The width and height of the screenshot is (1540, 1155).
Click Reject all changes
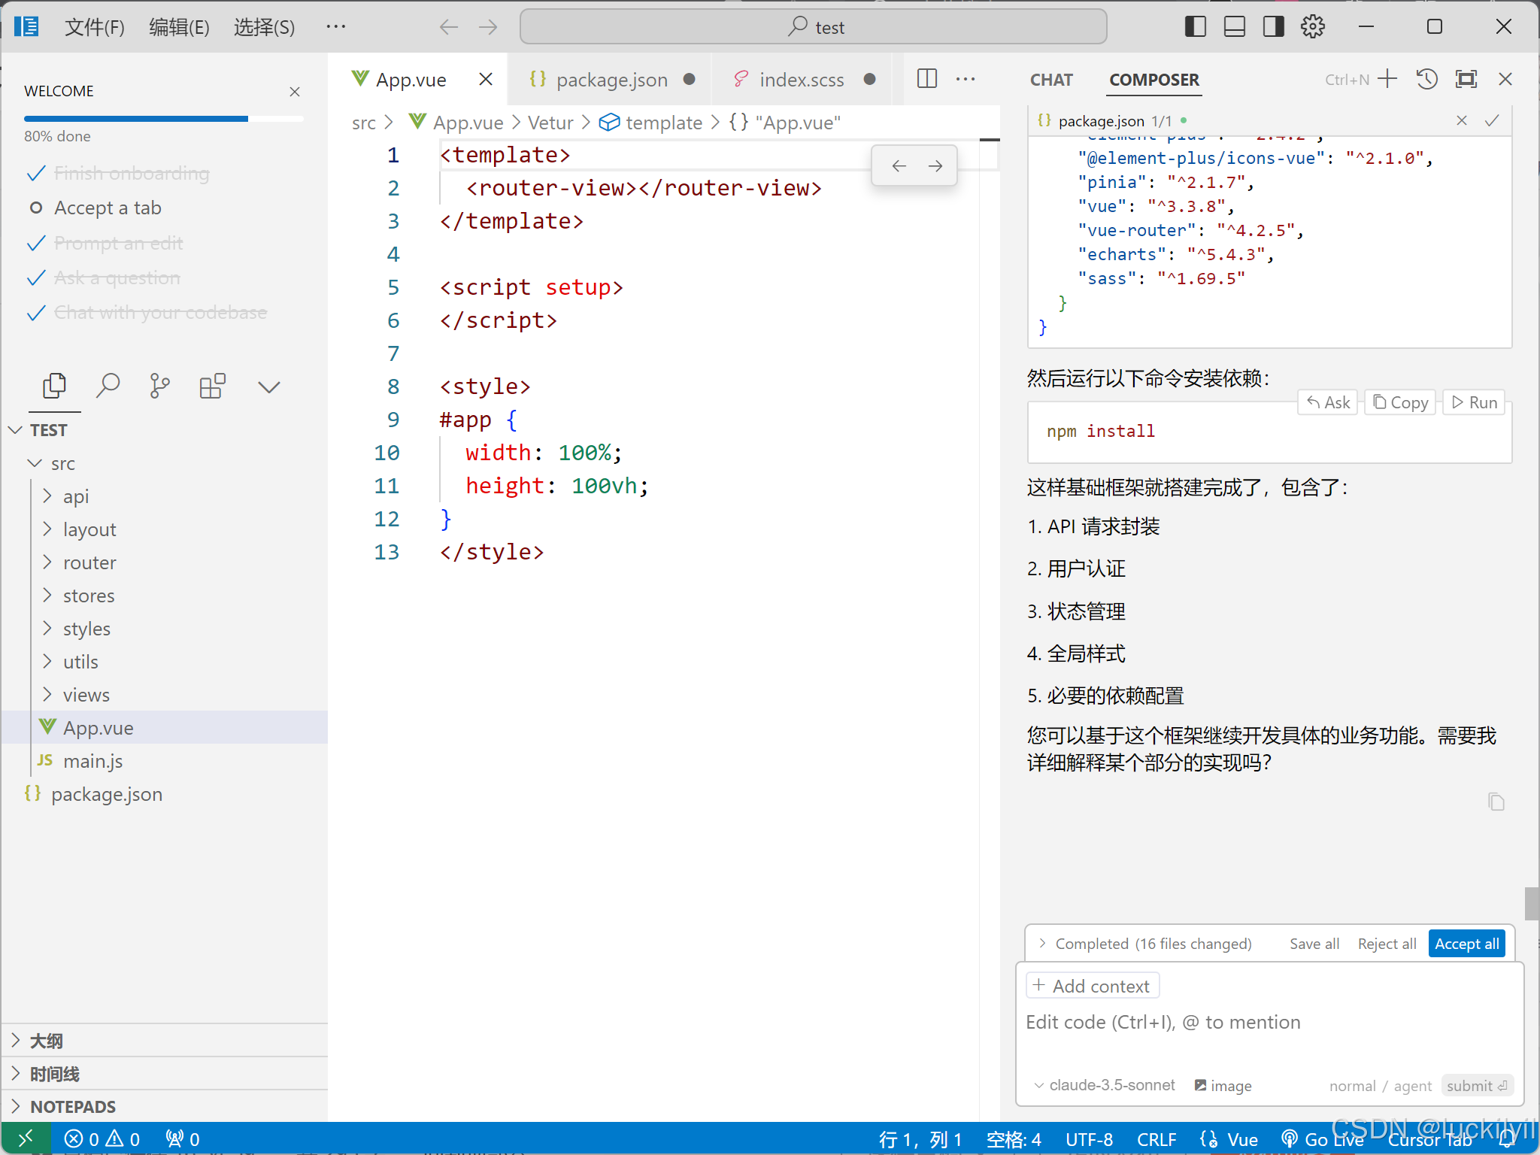point(1387,944)
